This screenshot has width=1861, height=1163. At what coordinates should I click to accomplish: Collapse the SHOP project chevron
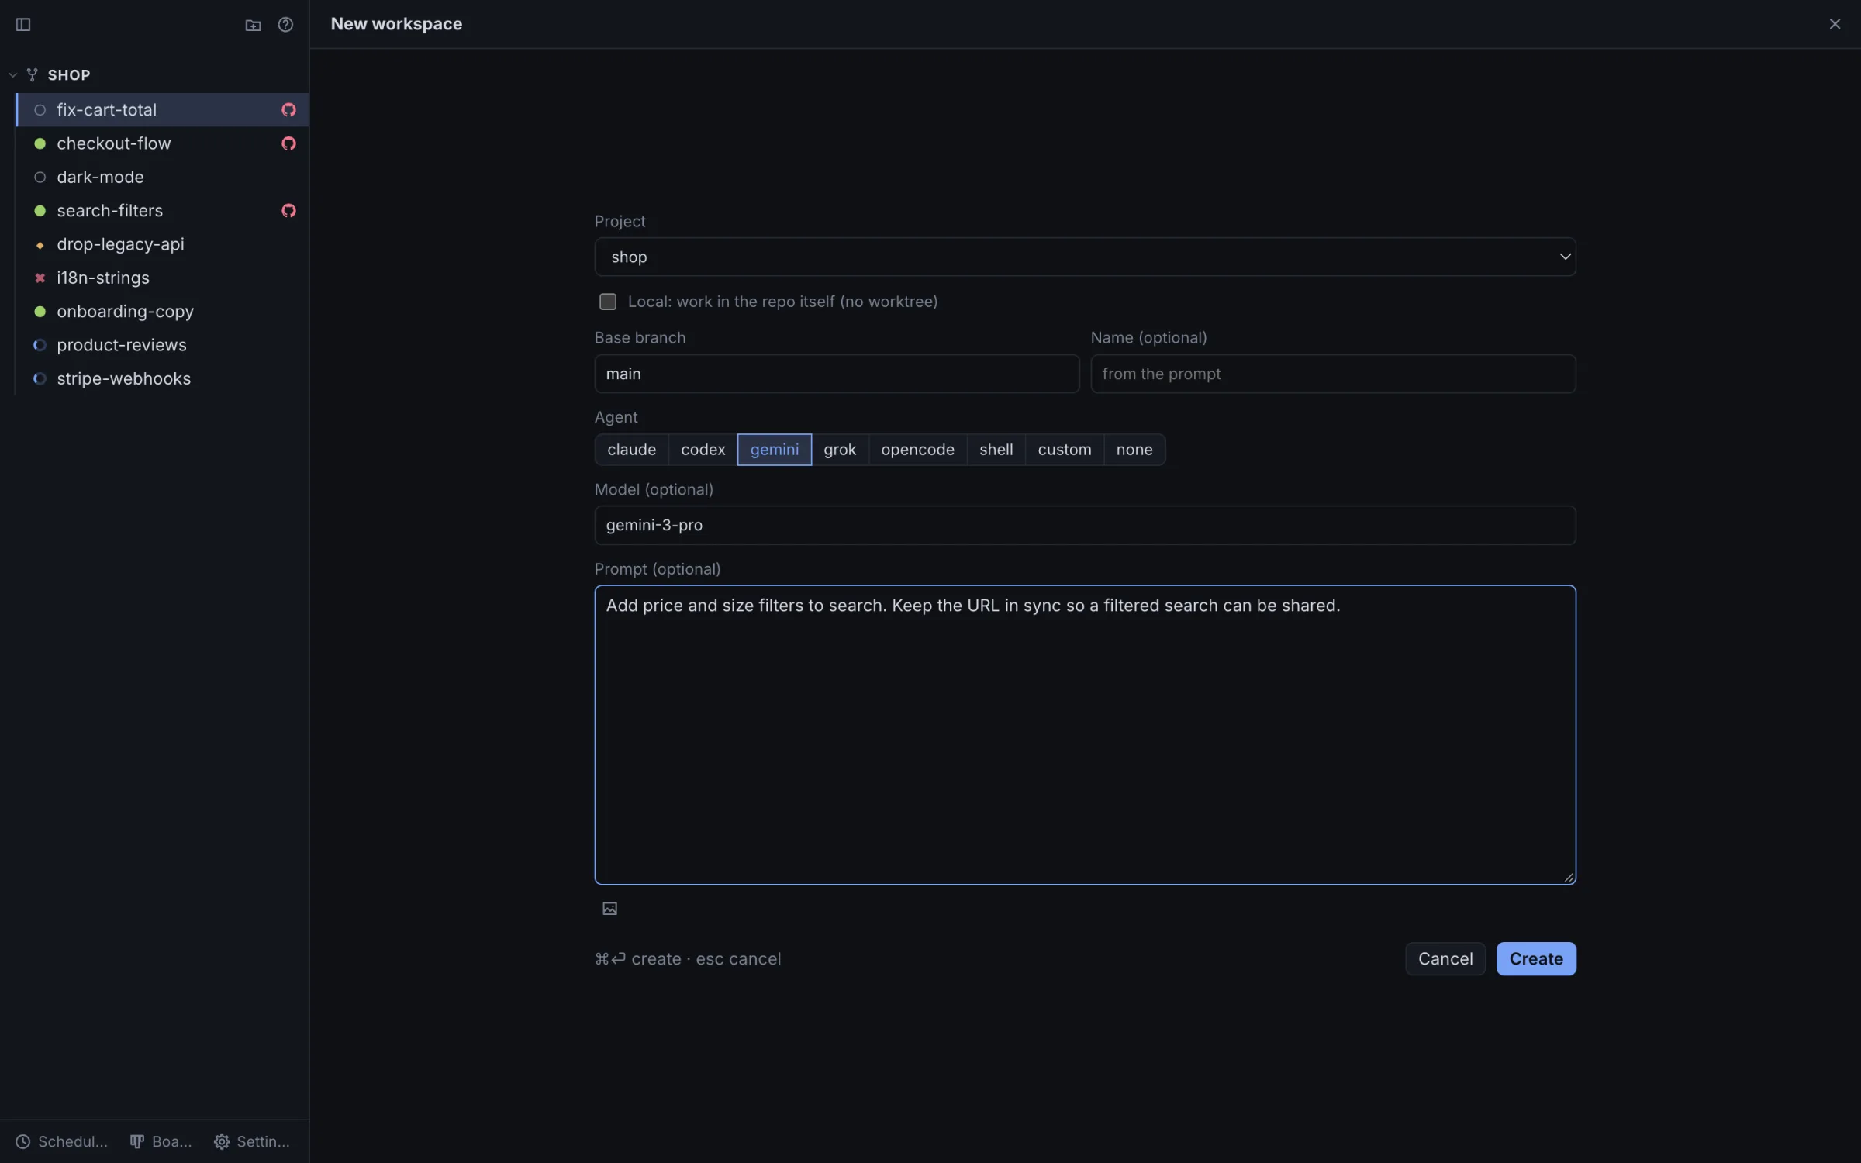13,75
